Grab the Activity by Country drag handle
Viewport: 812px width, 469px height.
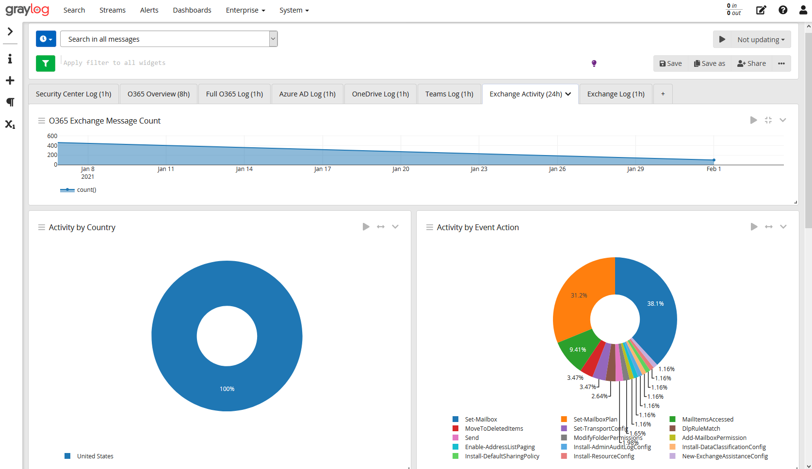[x=42, y=227]
